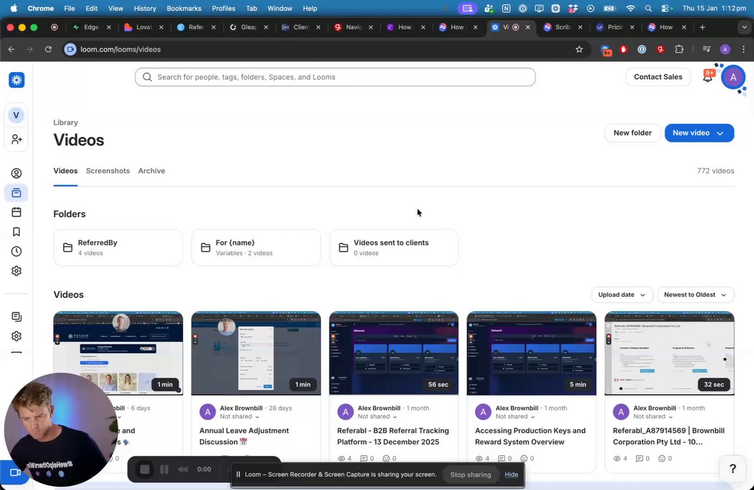The width and height of the screenshot is (754, 490).
Task: Open the upper settings gear in sidebar
Action: point(16,271)
